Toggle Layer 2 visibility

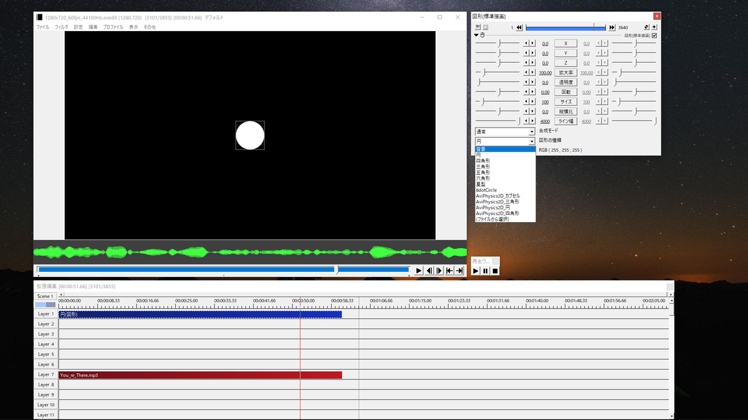(46, 324)
